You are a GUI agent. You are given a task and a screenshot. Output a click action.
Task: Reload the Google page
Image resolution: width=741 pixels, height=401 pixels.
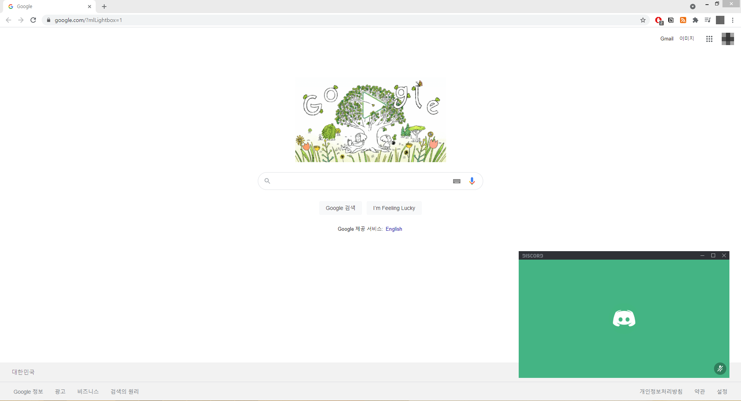point(33,20)
